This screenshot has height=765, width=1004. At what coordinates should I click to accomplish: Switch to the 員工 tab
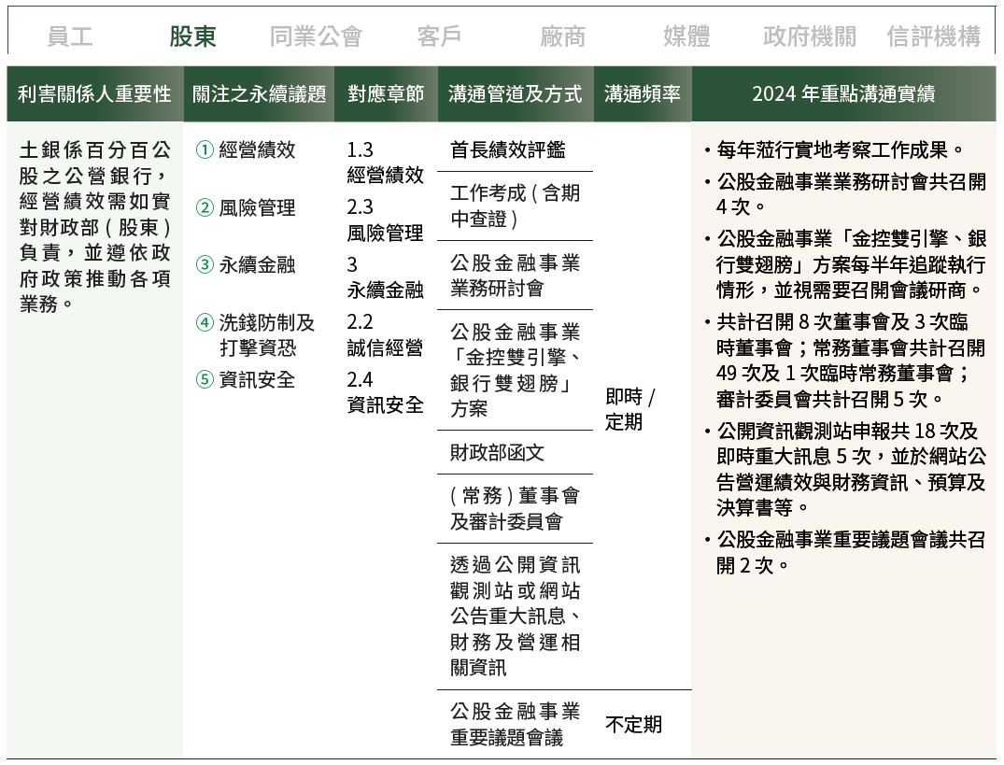click(70, 36)
